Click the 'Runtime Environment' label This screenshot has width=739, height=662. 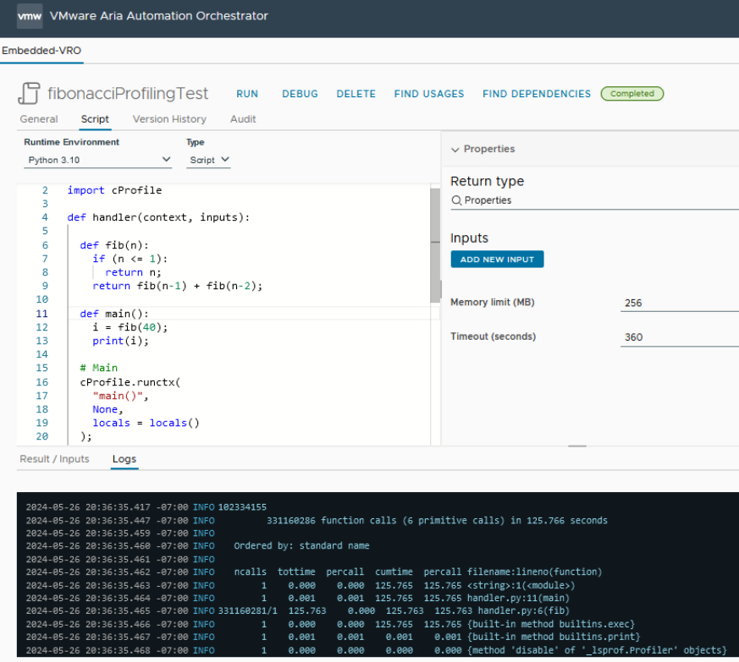[x=72, y=142]
